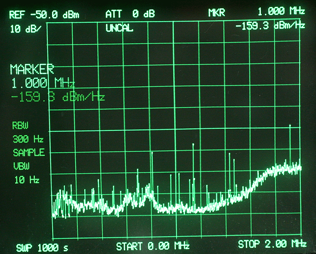This screenshot has height=254, width=316.
Task: Select the 1.000 MHz entry below MARKER
Action: [x=43, y=83]
